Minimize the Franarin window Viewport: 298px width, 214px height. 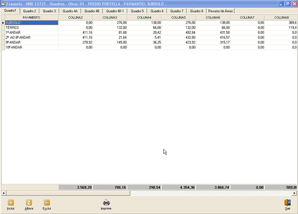click(281, 4)
